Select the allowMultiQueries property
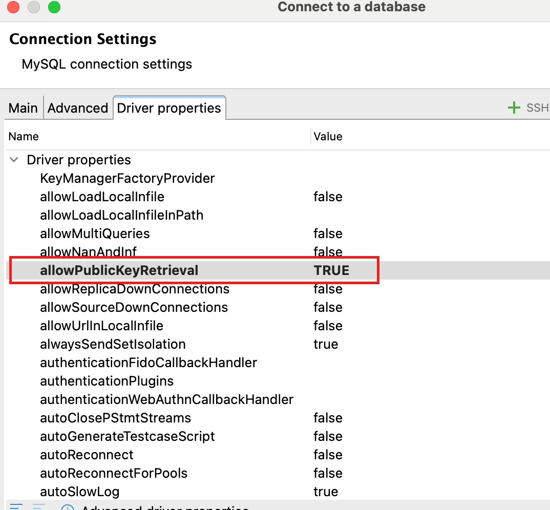Screen dimensions: 550x510 coord(95,233)
